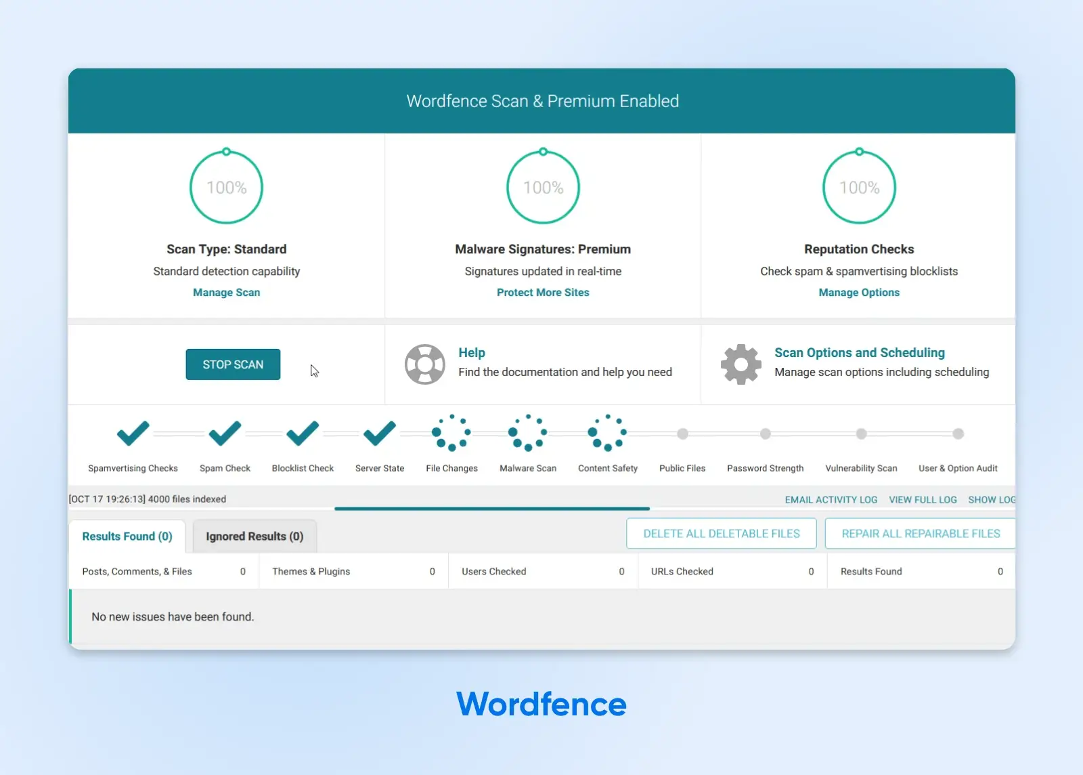The height and width of the screenshot is (775, 1083).
Task: Click View Full Log link
Action: click(923, 500)
